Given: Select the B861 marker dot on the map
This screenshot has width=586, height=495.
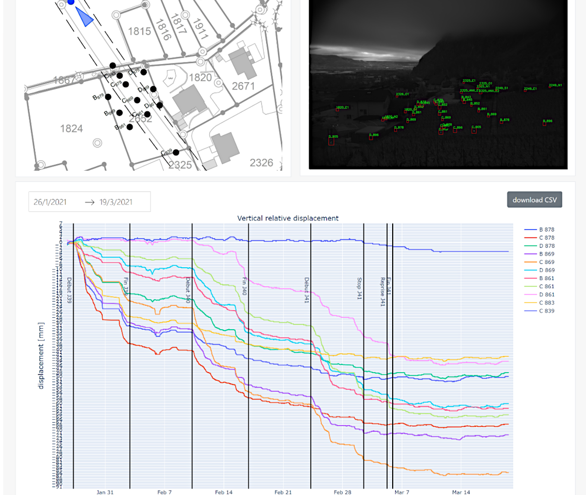Looking at the screenshot, I should click(130, 127).
